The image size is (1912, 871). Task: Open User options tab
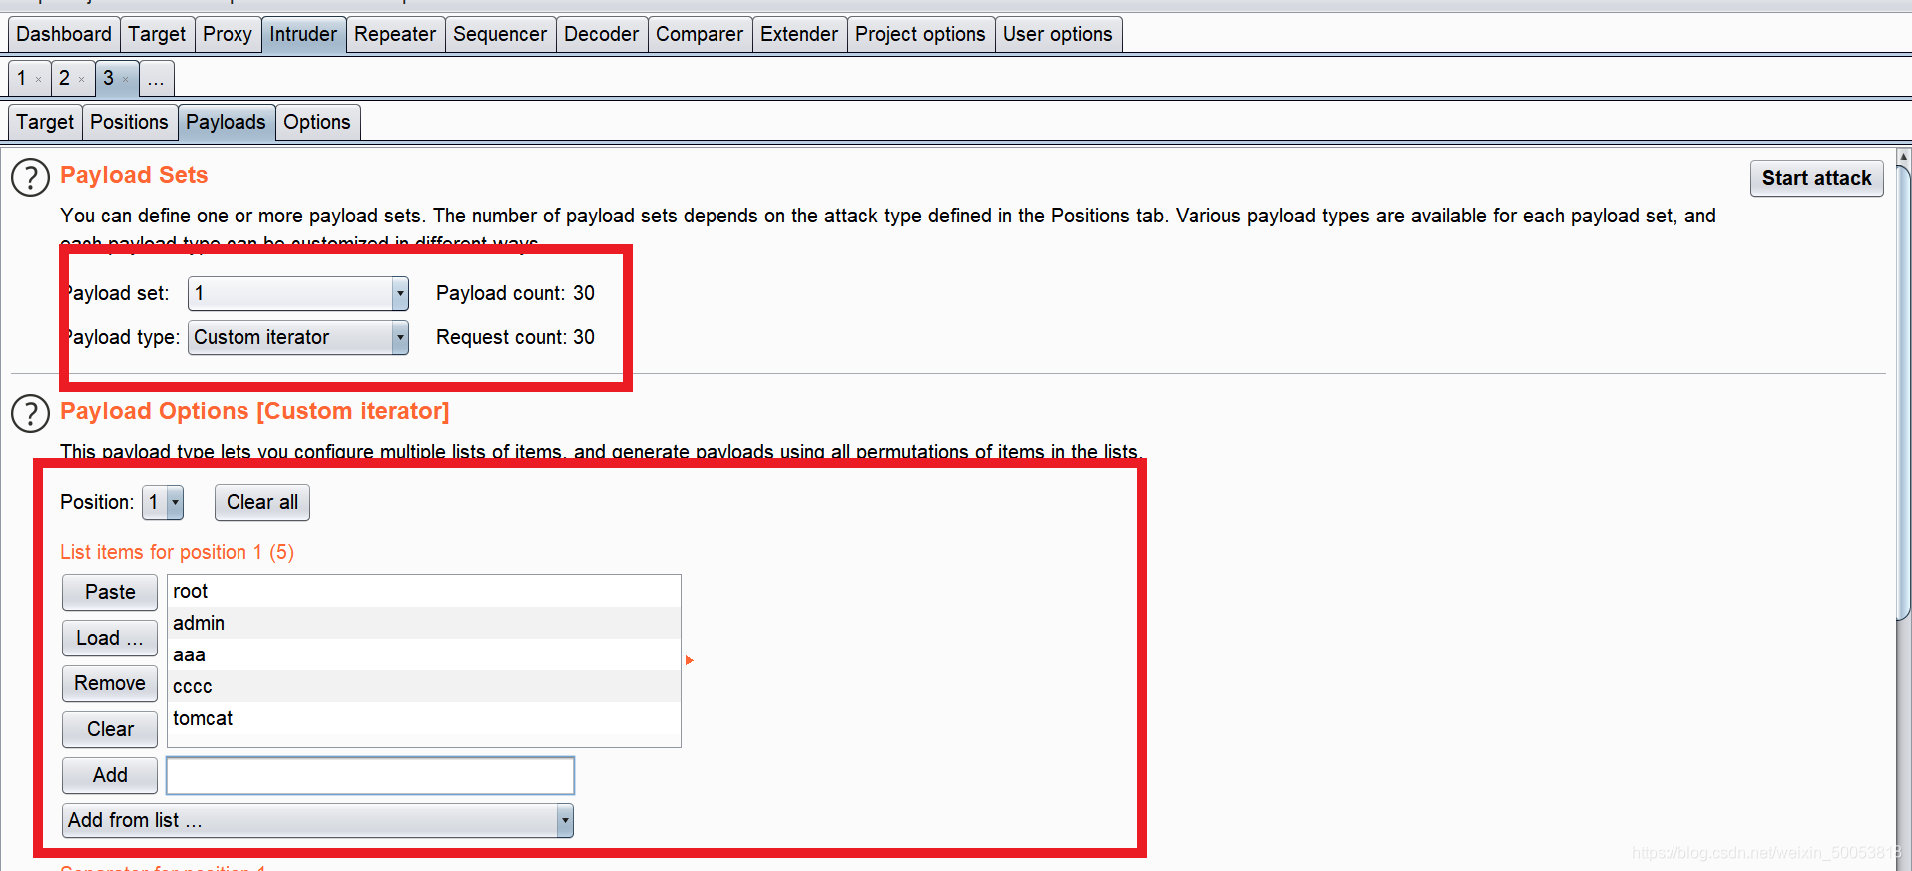pyautogui.click(x=1058, y=34)
